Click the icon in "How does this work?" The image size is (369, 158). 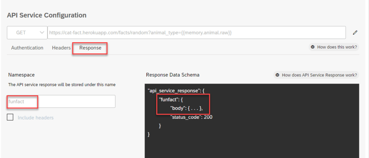[x=313, y=47]
